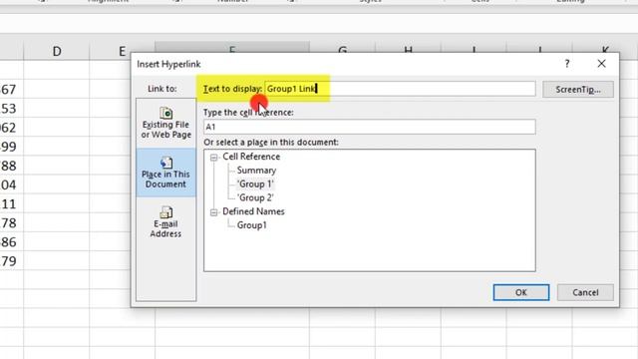Image resolution: width=638 pixels, height=359 pixels.
Task: Collapse the Defined Names tree node
Action: [x=213, y=212]
